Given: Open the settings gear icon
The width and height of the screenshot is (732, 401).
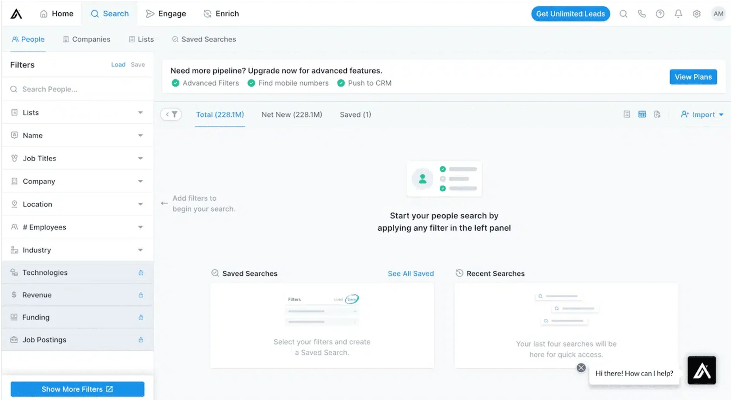Looking at the screenshot, I should tap(696, 14).
